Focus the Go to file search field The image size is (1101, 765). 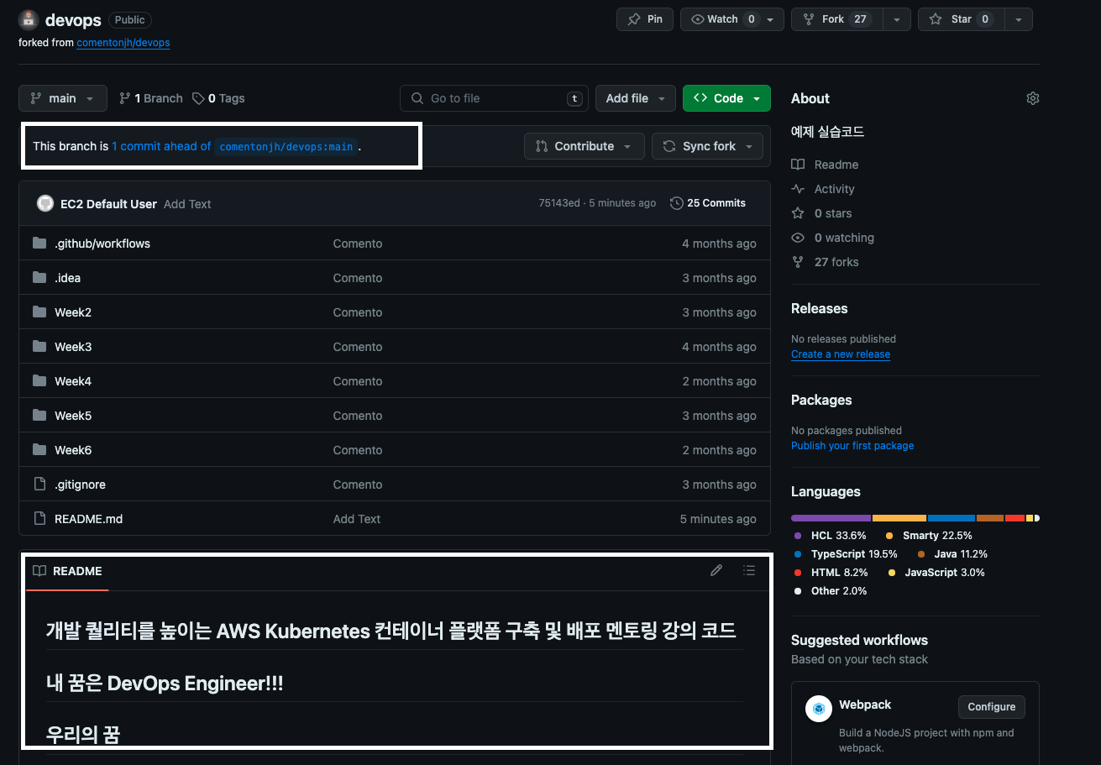[x=494, y=98]
